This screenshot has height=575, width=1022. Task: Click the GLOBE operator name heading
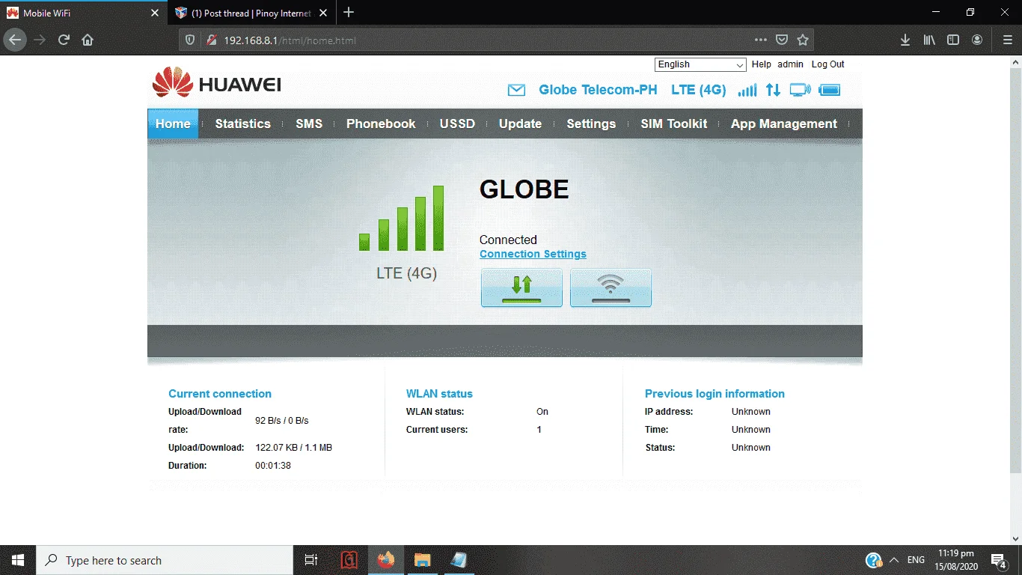click(524, 189)
